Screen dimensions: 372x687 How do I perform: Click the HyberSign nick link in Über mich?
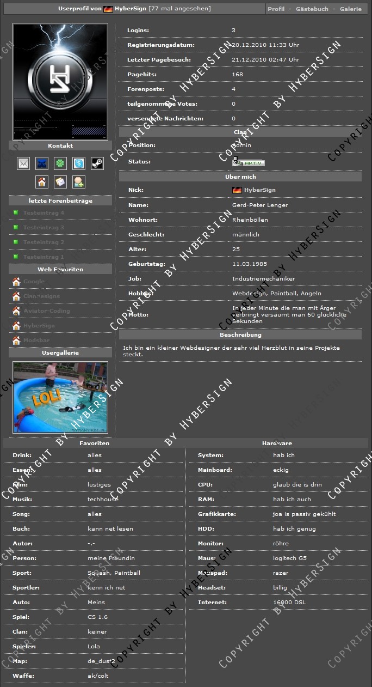(x=259, y=190)
